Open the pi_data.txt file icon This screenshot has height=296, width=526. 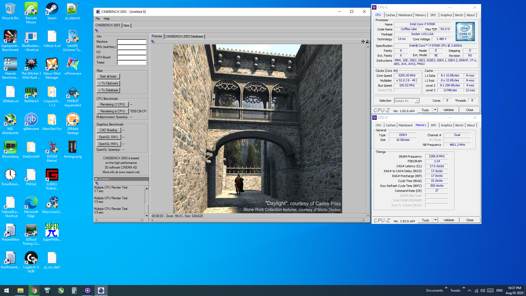coord(73,11)
